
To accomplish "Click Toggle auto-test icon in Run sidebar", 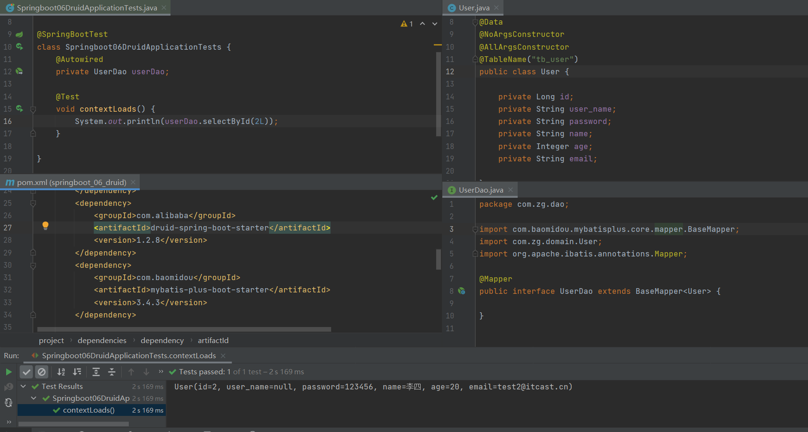I will tap(9, 403).
